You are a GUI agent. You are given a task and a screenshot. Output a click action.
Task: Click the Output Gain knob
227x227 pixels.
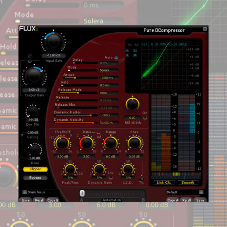[x=34, y=76]
